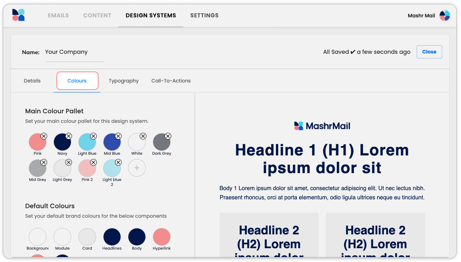Screen dimensions: 461x262
Task: Add a new colour with the plus icon
Action: 137,168
